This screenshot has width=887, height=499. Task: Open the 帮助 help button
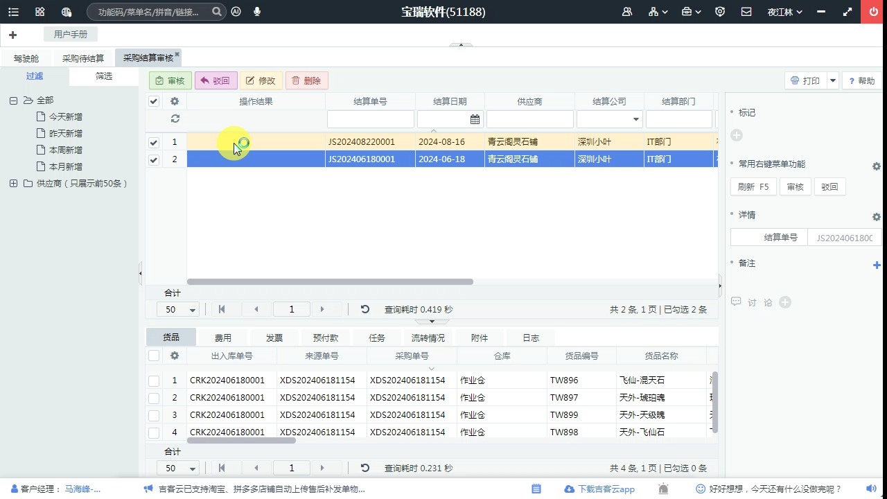[861, 80]
